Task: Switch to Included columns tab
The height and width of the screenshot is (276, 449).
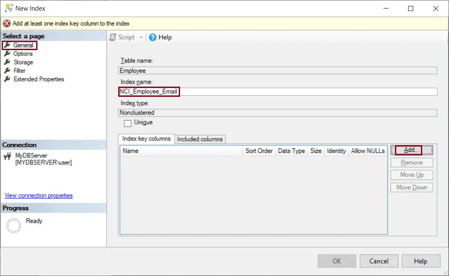Action: point(200,139)
